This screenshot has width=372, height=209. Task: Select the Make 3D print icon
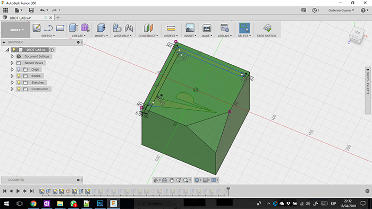pyautogui.click(x=207, y=28)
